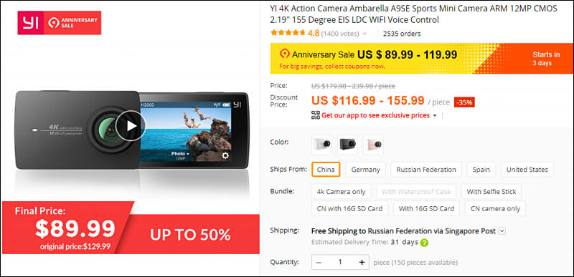This screenshot has height=277, width=574.
Task: Click the green help icon beside delivery time
Action: click(x=424, y=243)
